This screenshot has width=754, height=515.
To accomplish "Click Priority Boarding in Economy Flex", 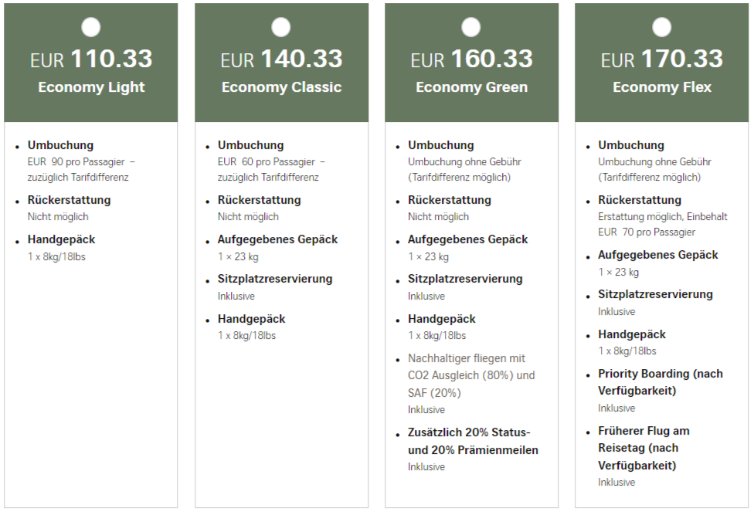I will click(660, 382).
